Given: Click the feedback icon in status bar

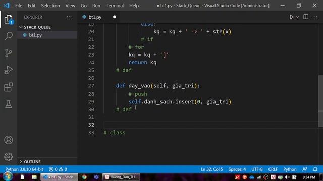Looking at the screenshot, I should point(305,169).
